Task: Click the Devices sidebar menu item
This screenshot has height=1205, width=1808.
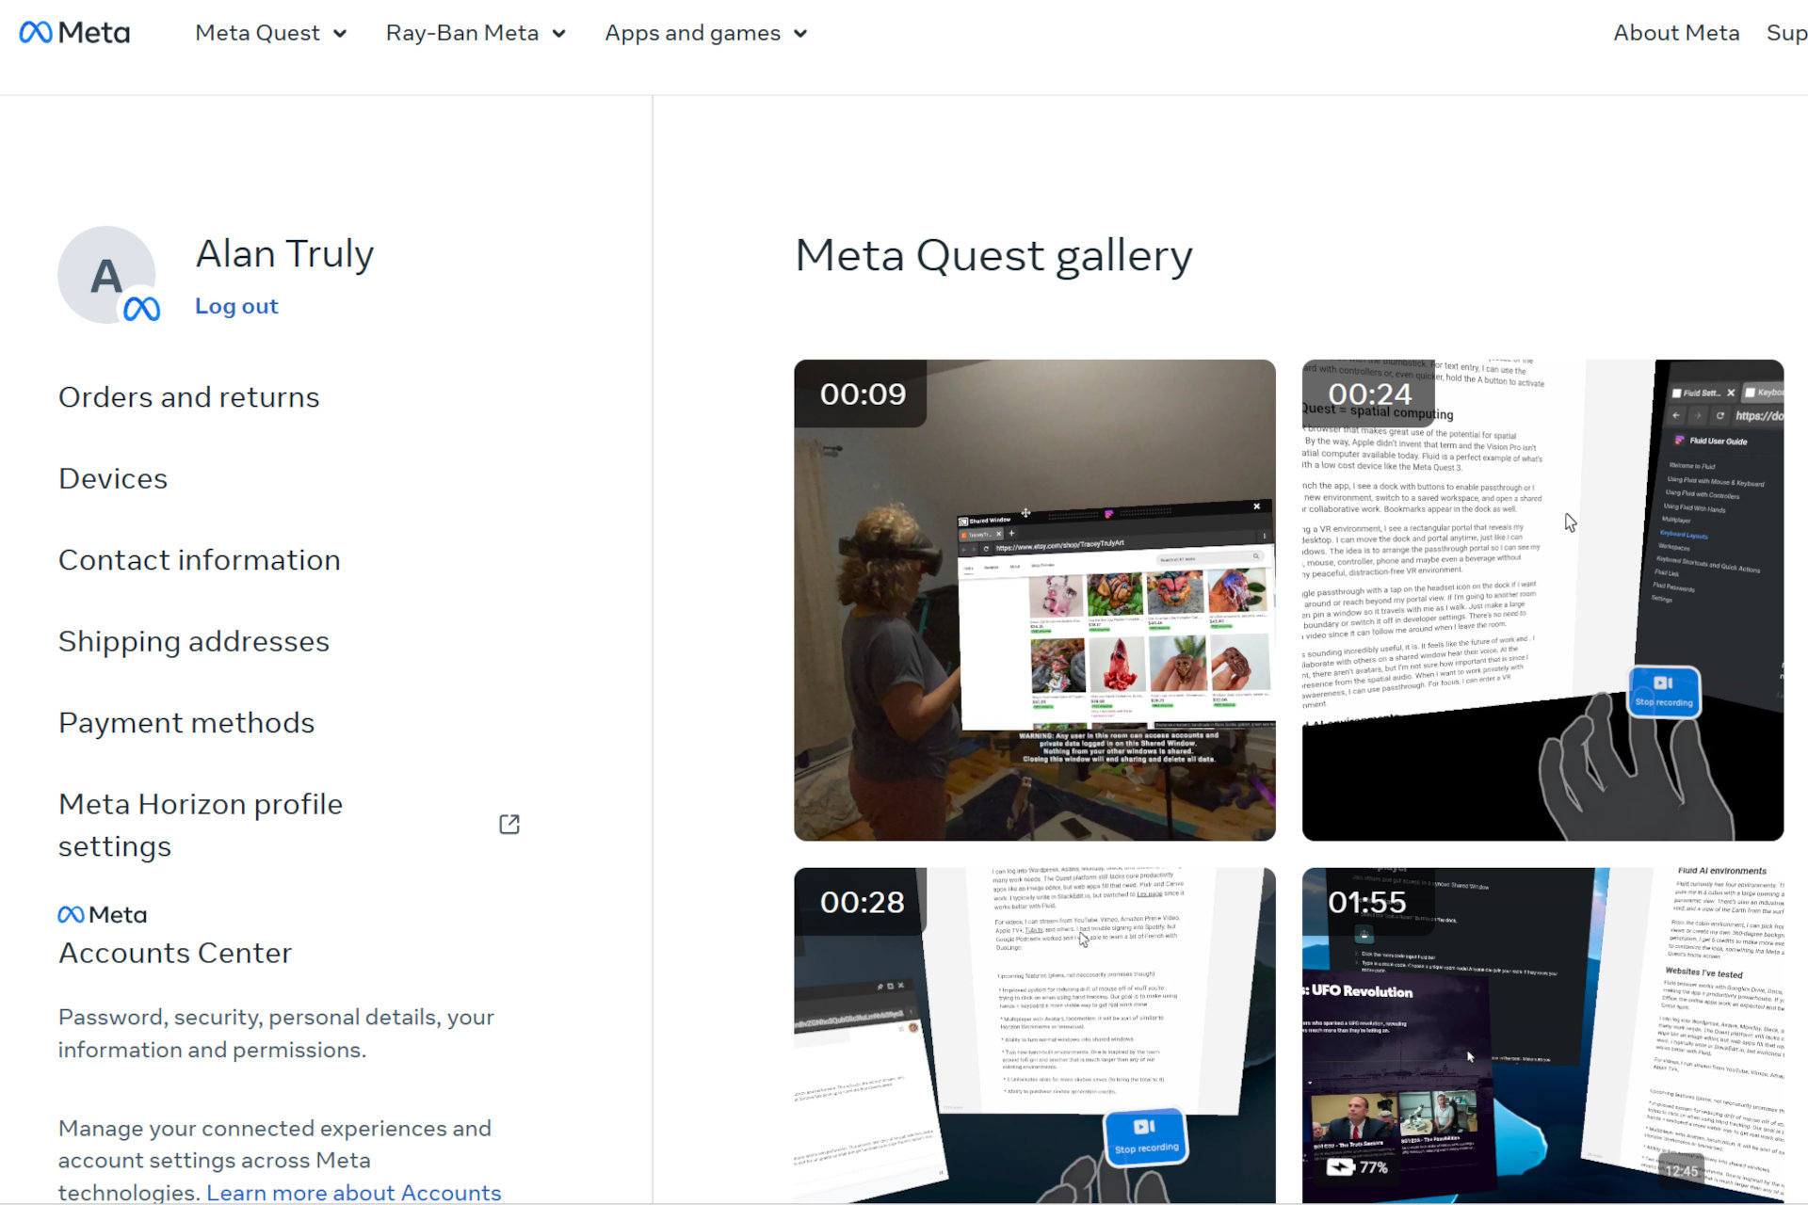Action: 113,479
